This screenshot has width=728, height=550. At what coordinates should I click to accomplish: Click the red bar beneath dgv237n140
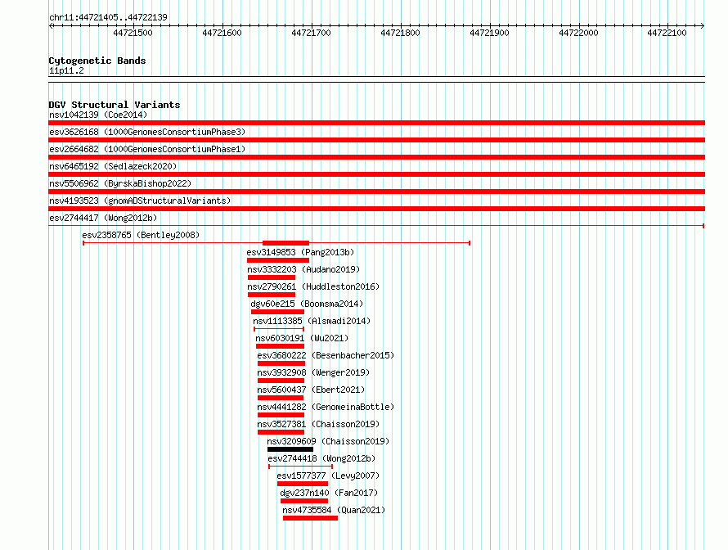[304, 501]
